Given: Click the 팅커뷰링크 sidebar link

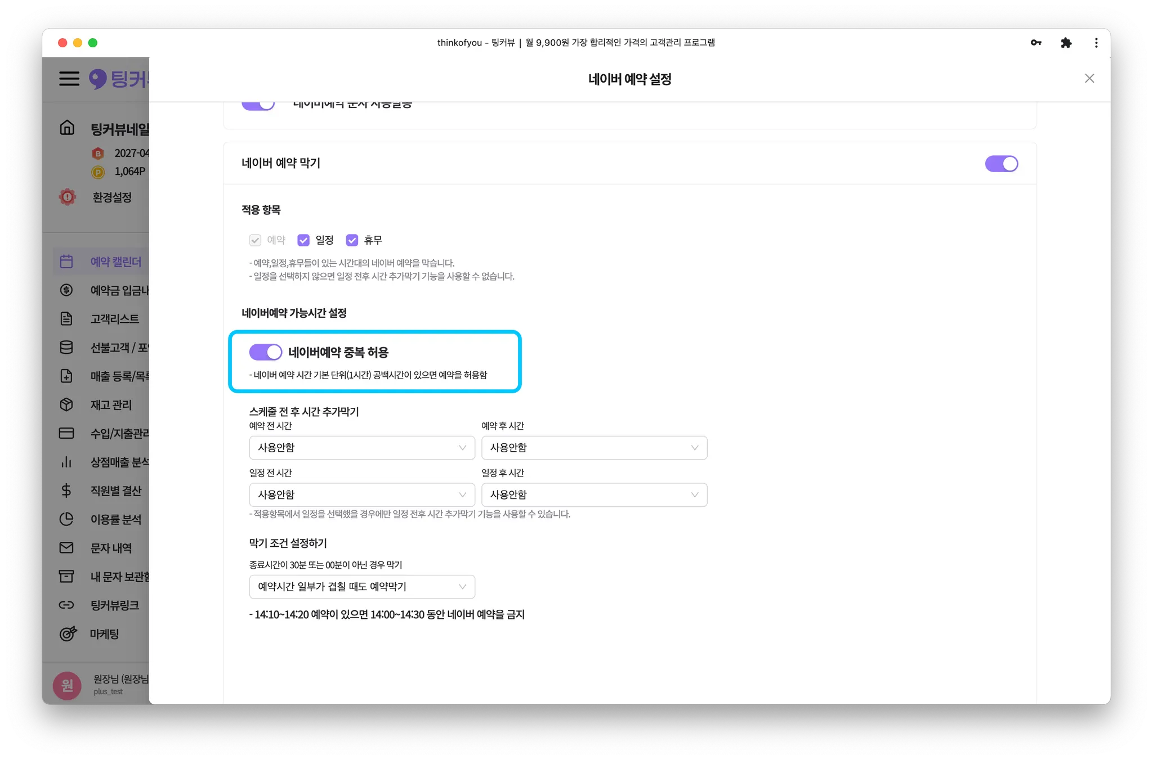Looking at the screenshot, I should [x=114, y=605].
